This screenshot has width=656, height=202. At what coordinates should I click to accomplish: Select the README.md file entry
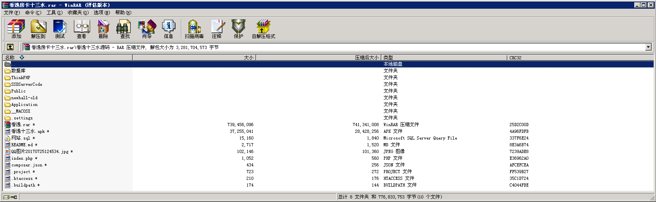pyautogui.click(x=22, y=145)
